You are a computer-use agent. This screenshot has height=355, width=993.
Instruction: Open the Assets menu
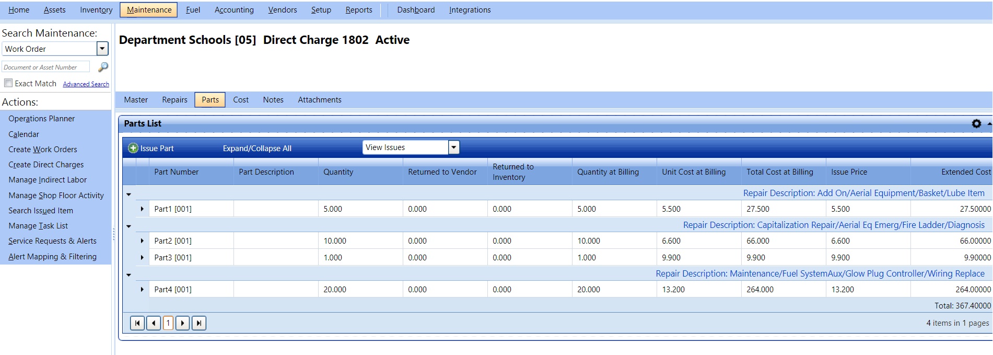click(x=55, y=10)
